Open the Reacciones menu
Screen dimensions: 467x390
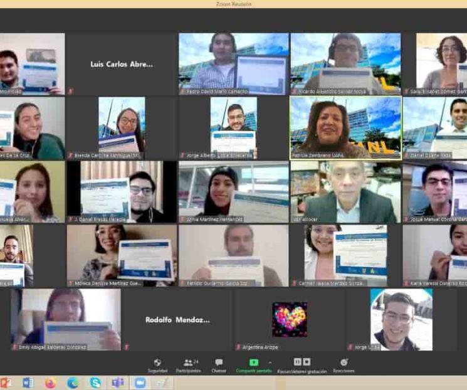344,365
